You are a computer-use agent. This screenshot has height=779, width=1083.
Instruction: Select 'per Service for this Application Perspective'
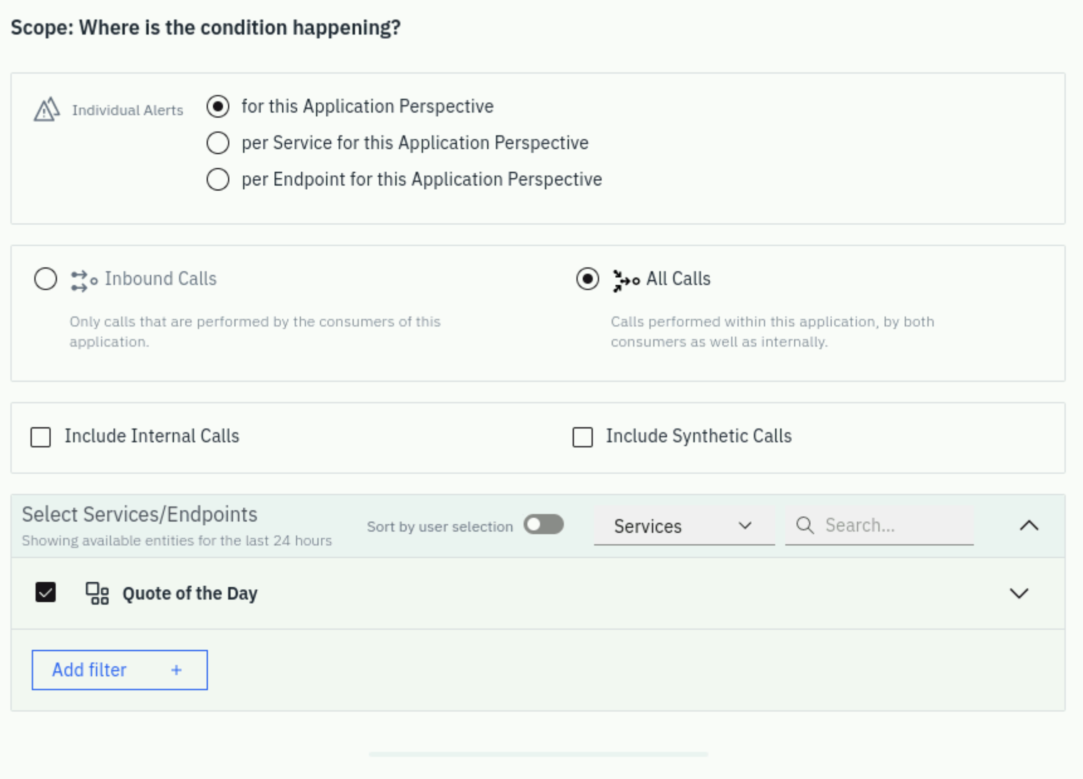click(x=218, y=143)
